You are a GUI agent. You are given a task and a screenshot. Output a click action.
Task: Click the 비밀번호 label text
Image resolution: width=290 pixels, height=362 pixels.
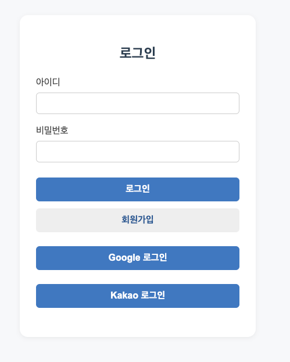point(52,130)
